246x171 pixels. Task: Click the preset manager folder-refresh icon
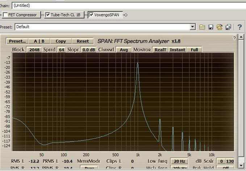tap(220, 27)
